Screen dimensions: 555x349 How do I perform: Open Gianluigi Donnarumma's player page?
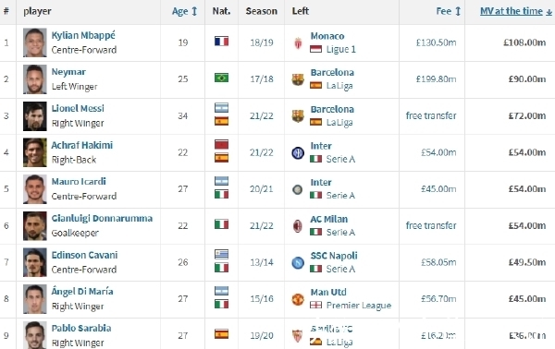102,218
